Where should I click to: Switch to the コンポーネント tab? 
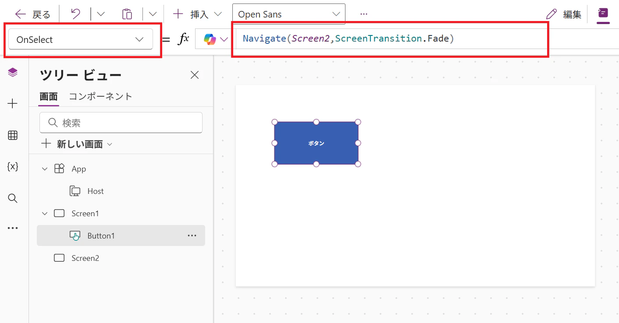[x=100, y=96]
